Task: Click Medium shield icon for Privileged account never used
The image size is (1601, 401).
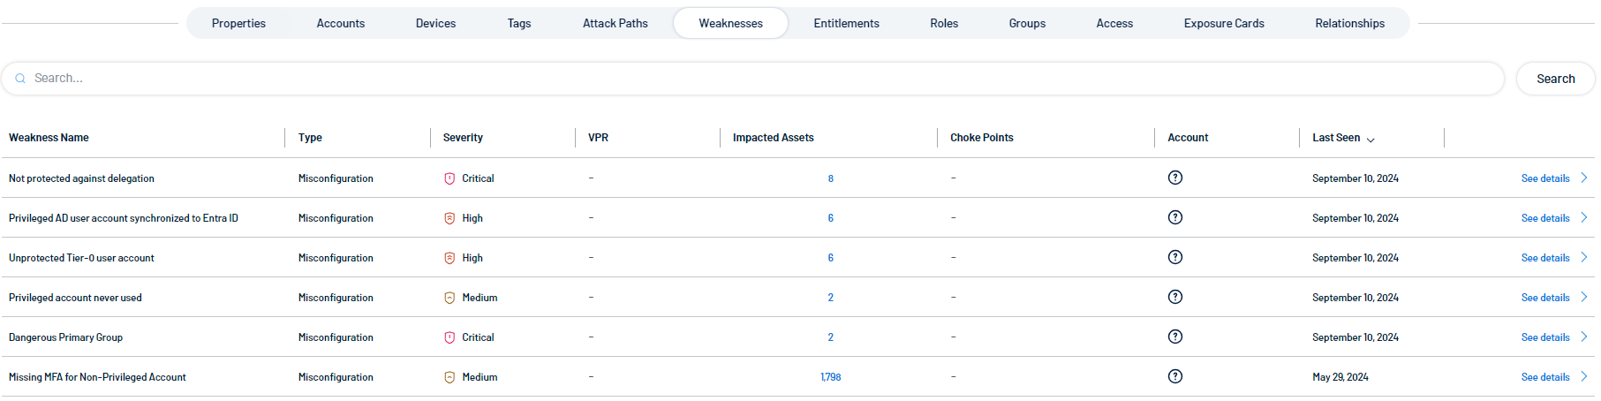Action: point(449,298)
